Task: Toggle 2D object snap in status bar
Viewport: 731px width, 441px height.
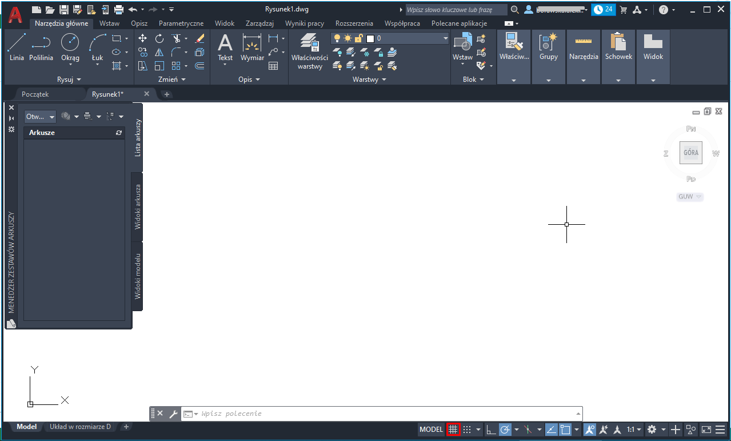Action: pyautogui.click(x=566, y=430)
